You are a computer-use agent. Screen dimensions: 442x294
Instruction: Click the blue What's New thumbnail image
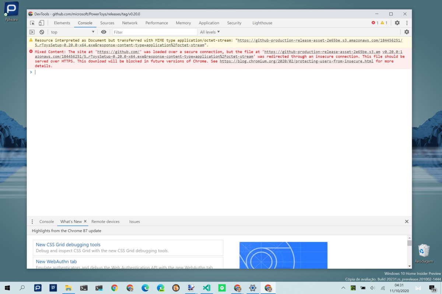click(x=283, y=255)
